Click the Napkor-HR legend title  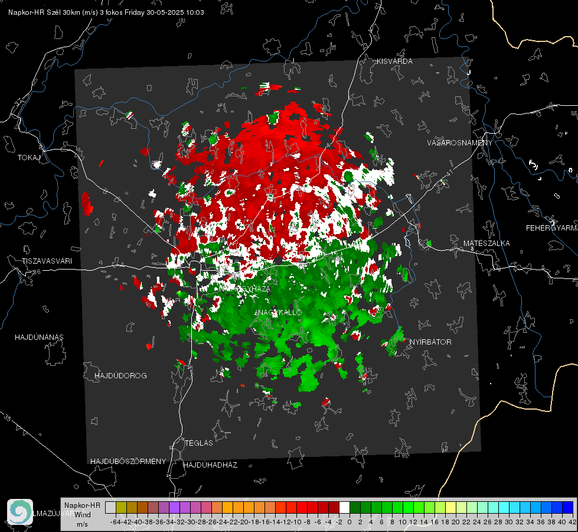tap(82, 505)
